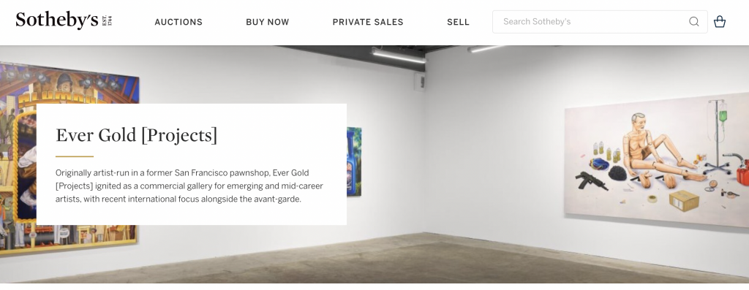Choose Sell in the top navigation
Viewport: 749px width, 290px height.
[458, 22]
